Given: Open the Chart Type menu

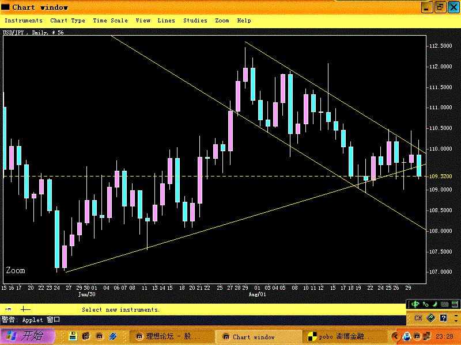Looking at the screenshot, I should pyautogui.click(x=67, y=21).
